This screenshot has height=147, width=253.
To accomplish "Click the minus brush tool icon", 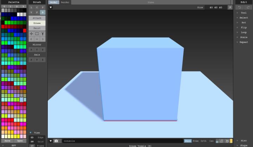I will [x=37, y=39].
